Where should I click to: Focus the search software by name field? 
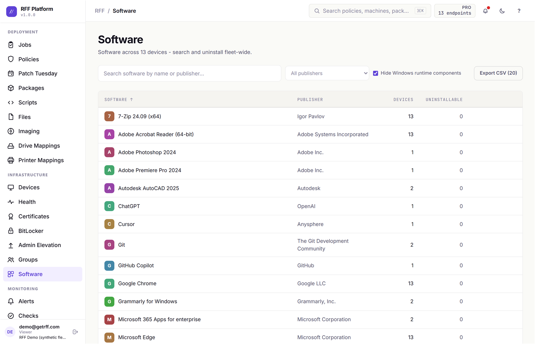[190, 73]
